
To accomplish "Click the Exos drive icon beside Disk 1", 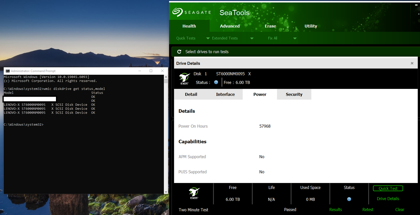I will click(x=184, y=79).
